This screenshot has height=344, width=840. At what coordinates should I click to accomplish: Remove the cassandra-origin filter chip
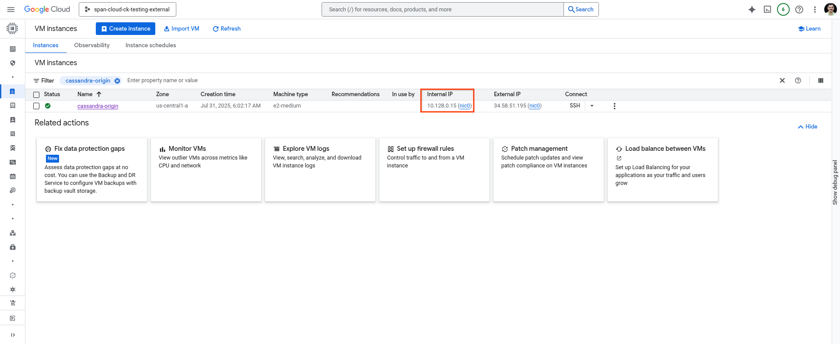117,81
